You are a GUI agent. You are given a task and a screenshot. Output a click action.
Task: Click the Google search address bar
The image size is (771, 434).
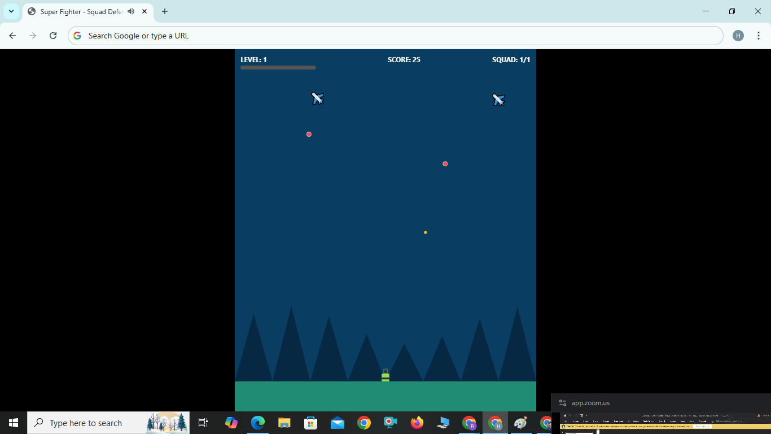(x=226, y=35)
